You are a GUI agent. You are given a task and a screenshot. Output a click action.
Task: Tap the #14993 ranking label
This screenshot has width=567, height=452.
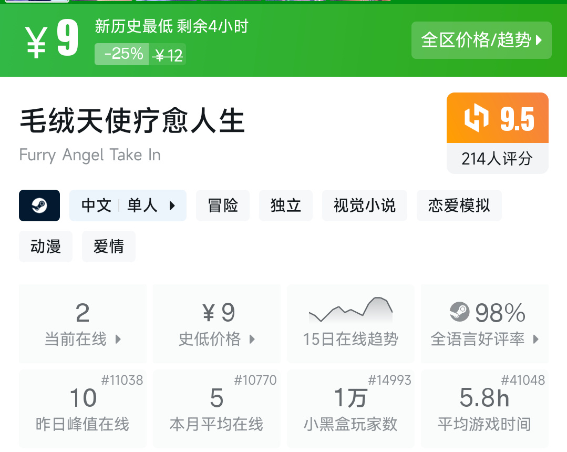(389, 380)
